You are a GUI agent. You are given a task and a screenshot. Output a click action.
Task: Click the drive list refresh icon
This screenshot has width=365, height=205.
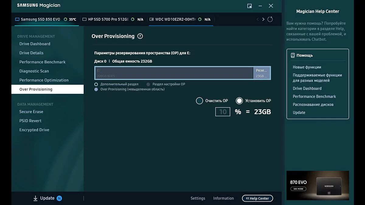tap(270, 19)
